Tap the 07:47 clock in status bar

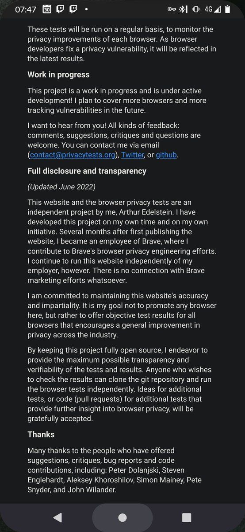[x=25, y=9]
